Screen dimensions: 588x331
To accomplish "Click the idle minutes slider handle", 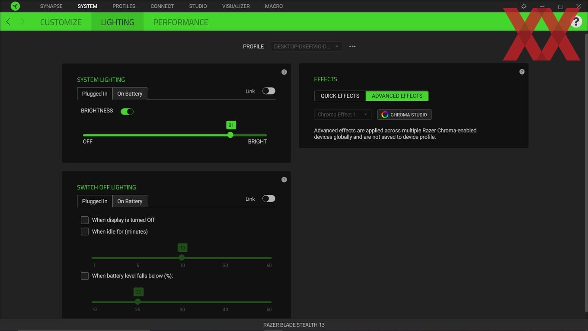I will click(182, 257).
